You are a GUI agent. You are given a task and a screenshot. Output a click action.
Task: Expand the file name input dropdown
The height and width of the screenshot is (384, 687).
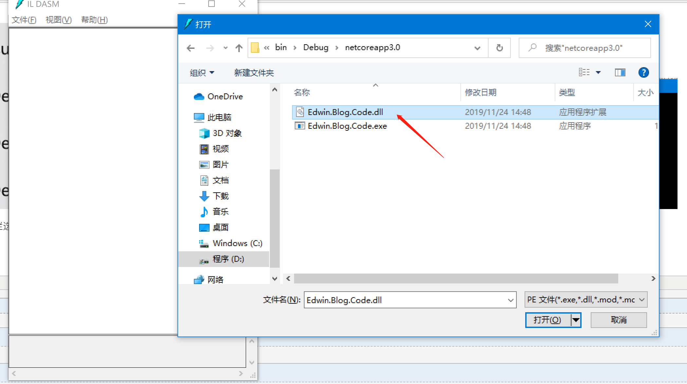[x=511, y=299]
